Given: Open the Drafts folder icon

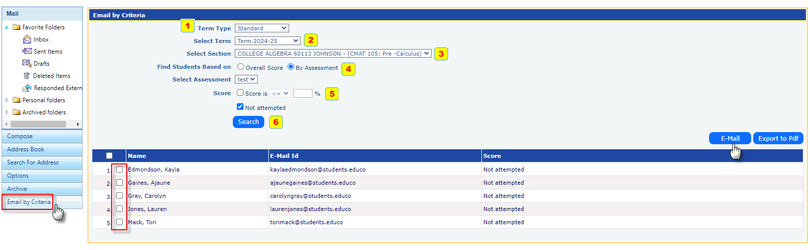Looking at the screenshot, I should coord(27,63).
